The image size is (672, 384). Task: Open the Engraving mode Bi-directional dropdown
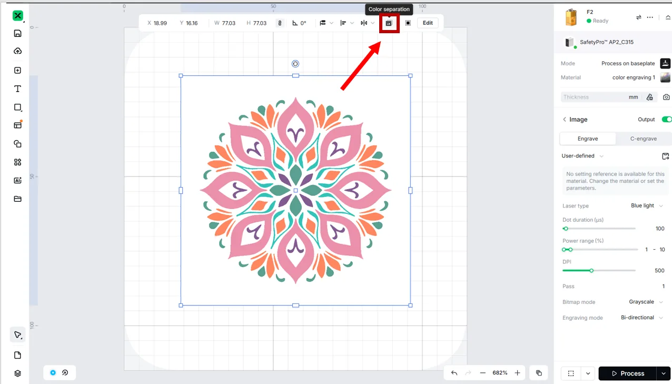642,318
